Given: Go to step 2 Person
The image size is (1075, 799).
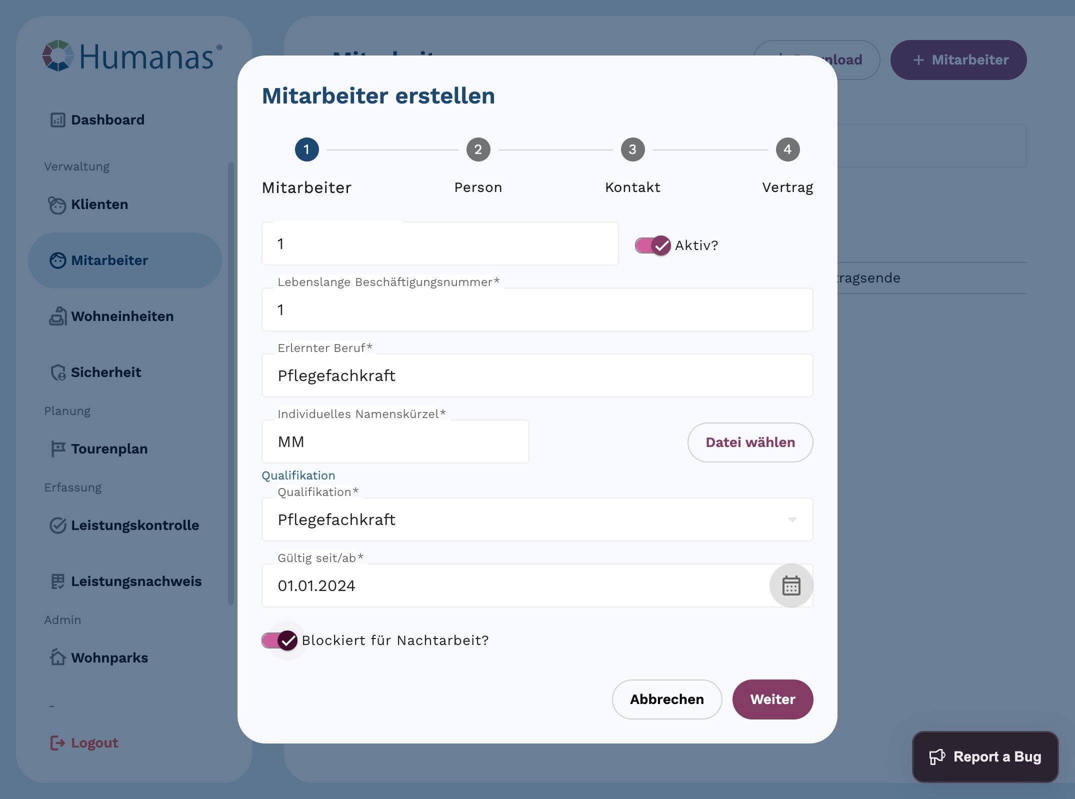Looking at the screenshot, I should [x=478, y=149].
